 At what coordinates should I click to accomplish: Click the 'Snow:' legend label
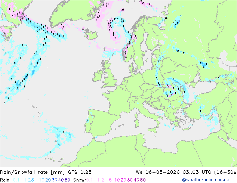(x=80, y=180)
